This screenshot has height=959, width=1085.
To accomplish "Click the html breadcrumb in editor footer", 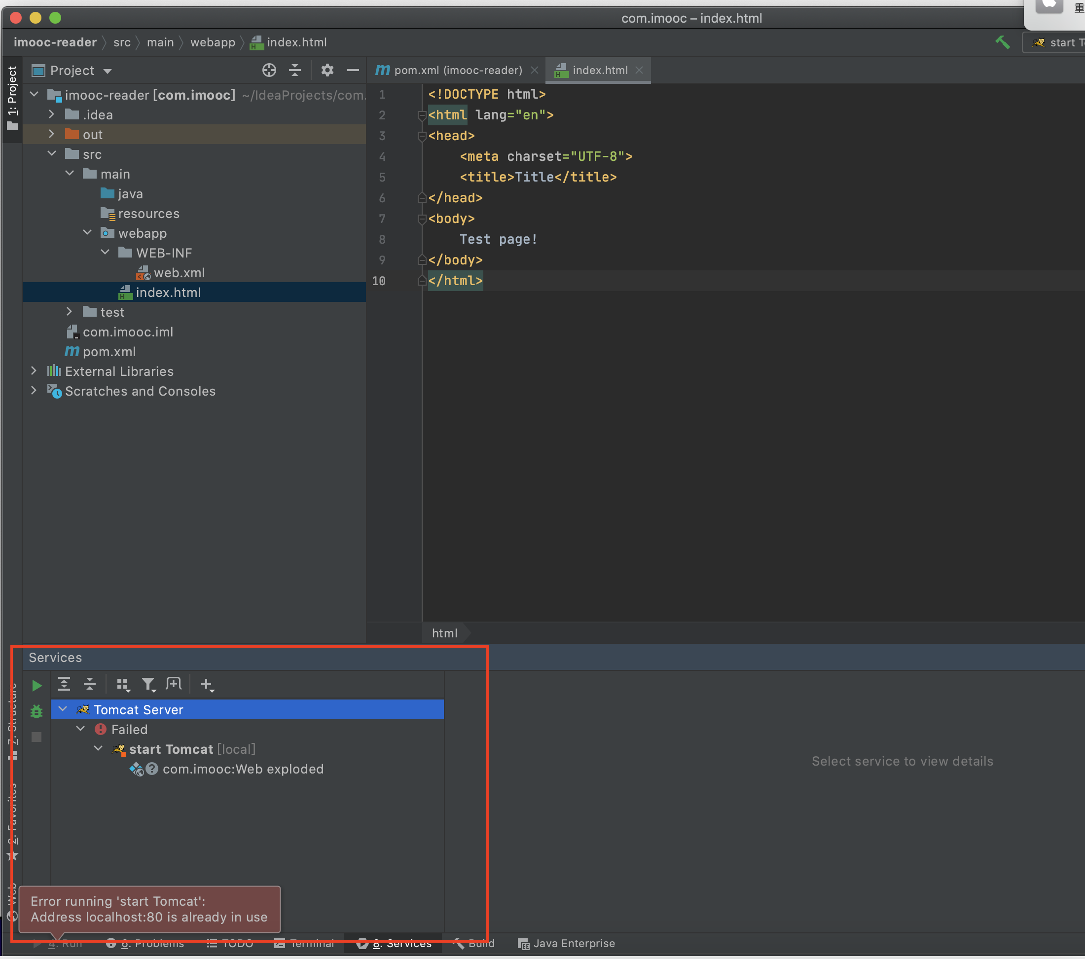I will 445,633.
